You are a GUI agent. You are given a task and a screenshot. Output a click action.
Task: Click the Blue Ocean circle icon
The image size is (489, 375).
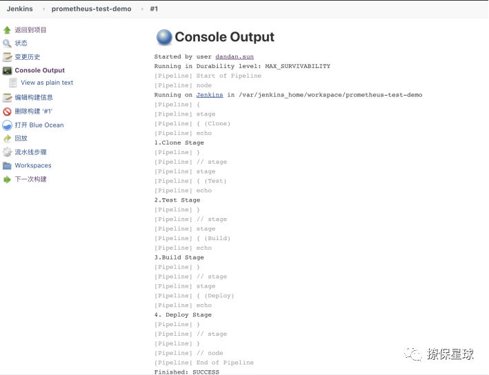pos(7,125)
